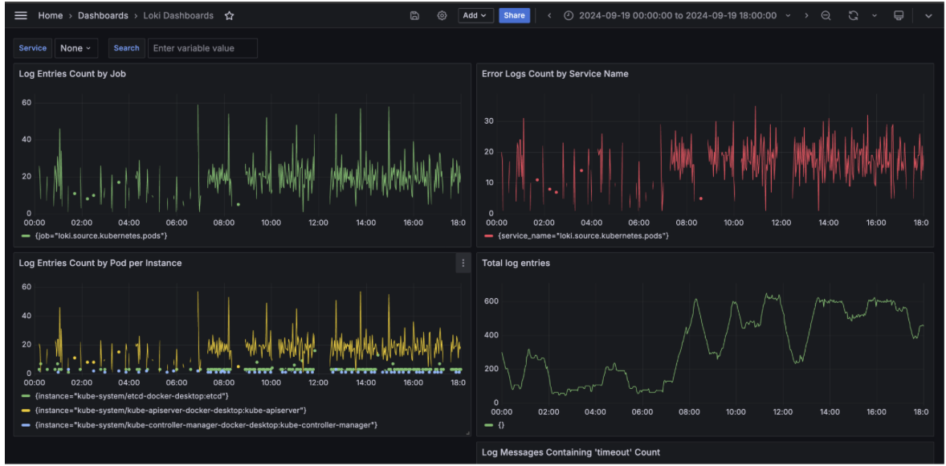
Task: Open the time range picker
Action: (x=677, y=15)
